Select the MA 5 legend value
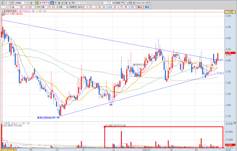Viewport: 237px width, 151px height. pyautogui.click(x=30, y=11)
